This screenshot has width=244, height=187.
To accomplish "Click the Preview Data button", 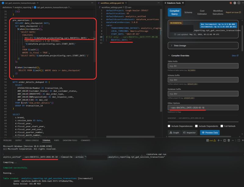I will (210, 132).
